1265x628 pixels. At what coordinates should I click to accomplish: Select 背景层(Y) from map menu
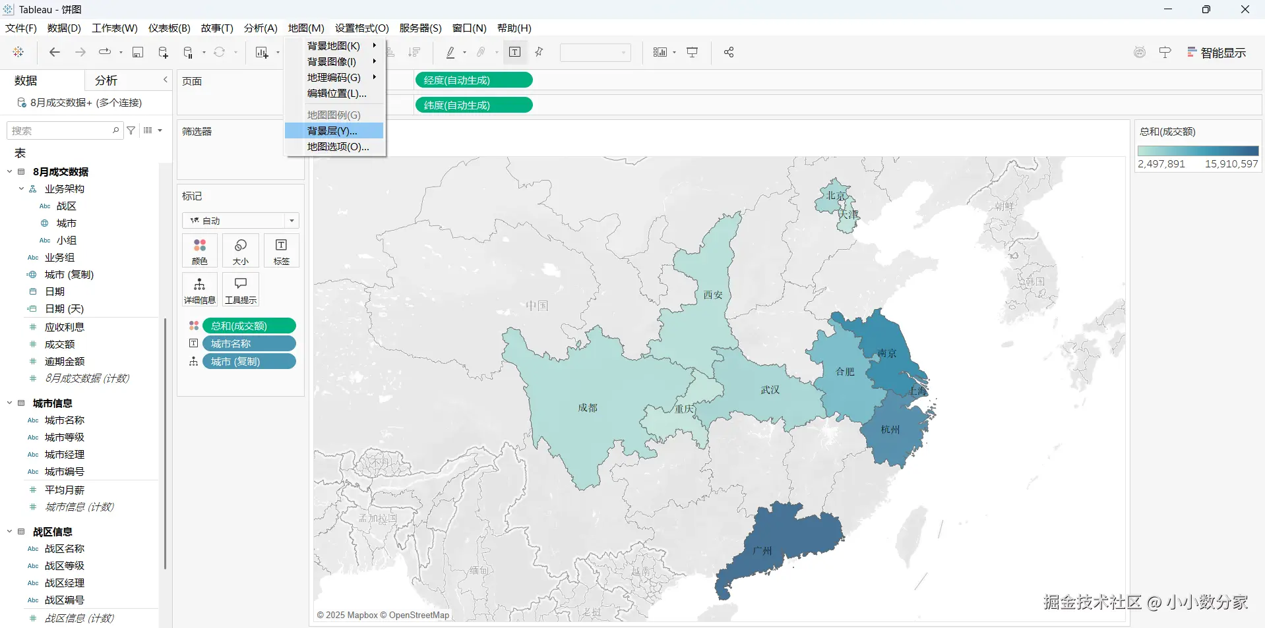pyautogui.click(x=334, y=131)
